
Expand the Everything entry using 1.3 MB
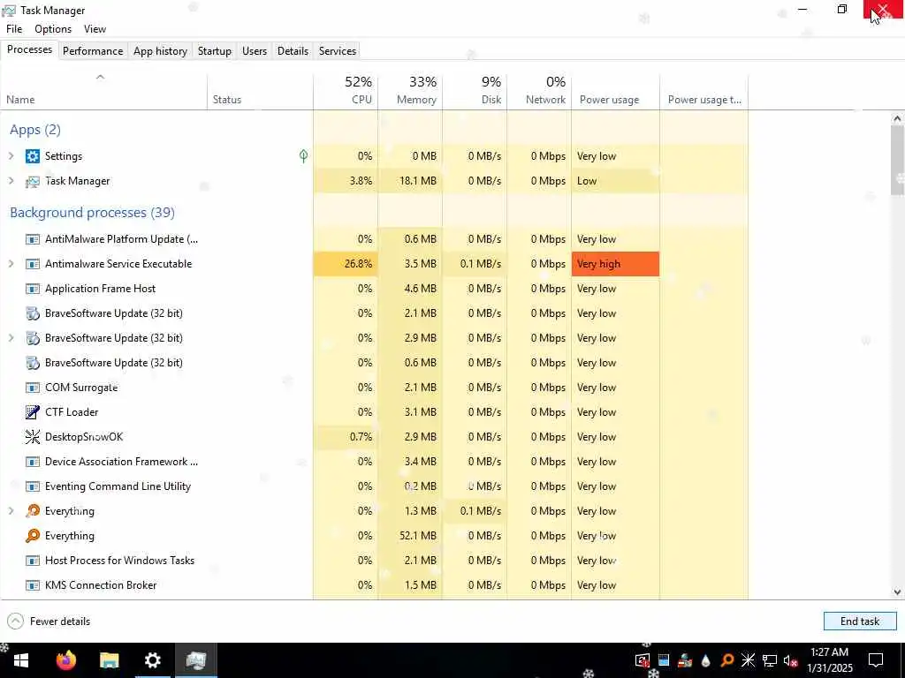[11, 511]
